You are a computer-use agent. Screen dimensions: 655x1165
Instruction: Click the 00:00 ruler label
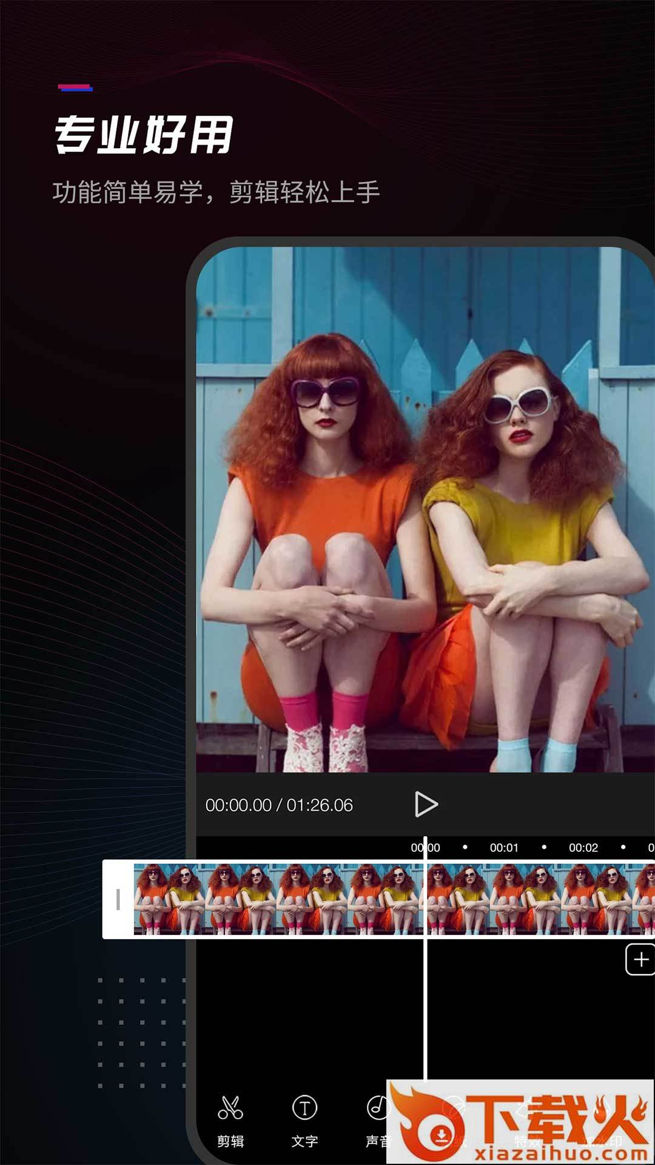pos(425,848)
